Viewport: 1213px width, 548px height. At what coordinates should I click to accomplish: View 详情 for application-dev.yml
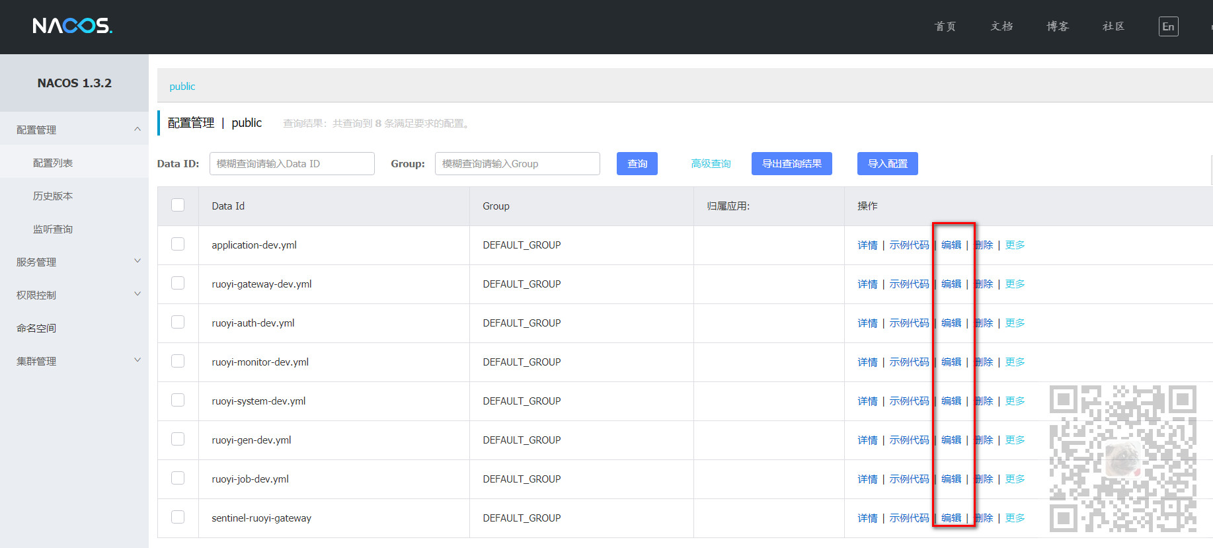click(867, 245)
